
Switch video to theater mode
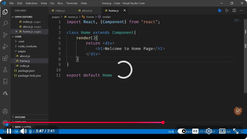point(222,131)
